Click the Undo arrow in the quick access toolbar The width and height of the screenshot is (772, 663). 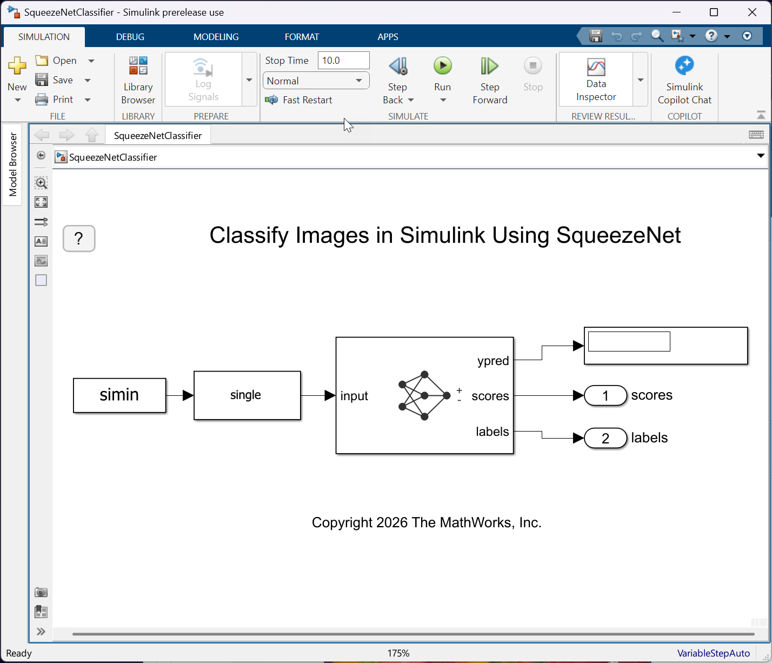pos(616,36)
